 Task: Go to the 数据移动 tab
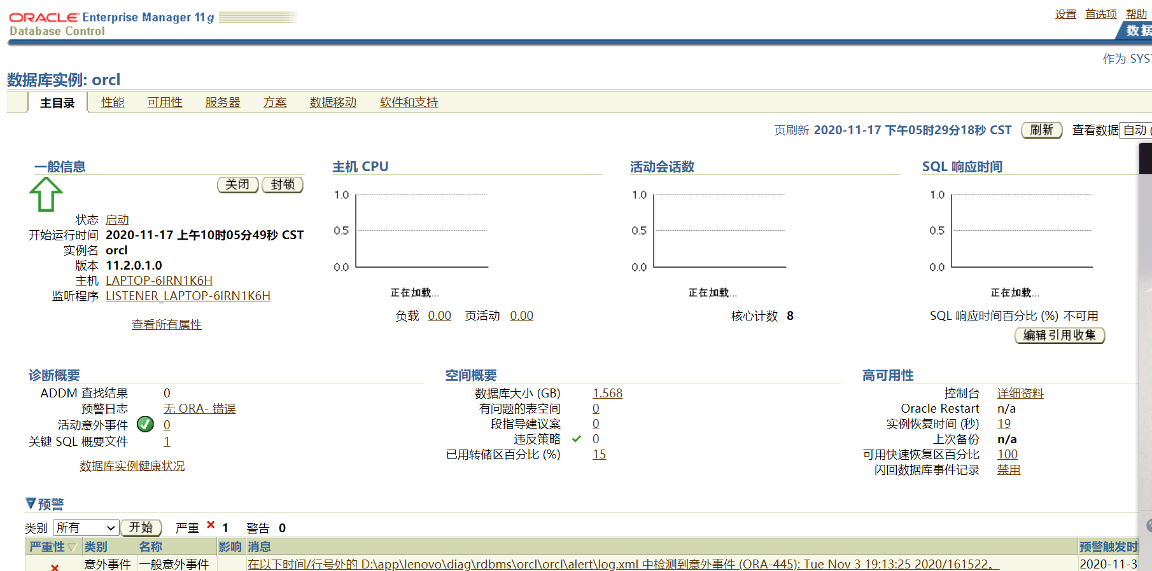[333, 102]
